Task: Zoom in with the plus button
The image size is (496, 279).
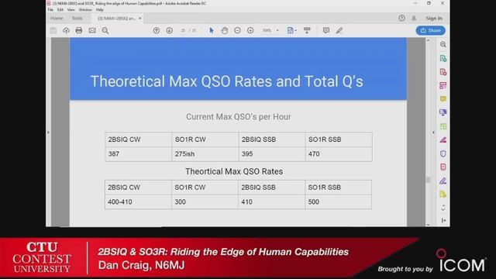Action: tap(250, 30)
